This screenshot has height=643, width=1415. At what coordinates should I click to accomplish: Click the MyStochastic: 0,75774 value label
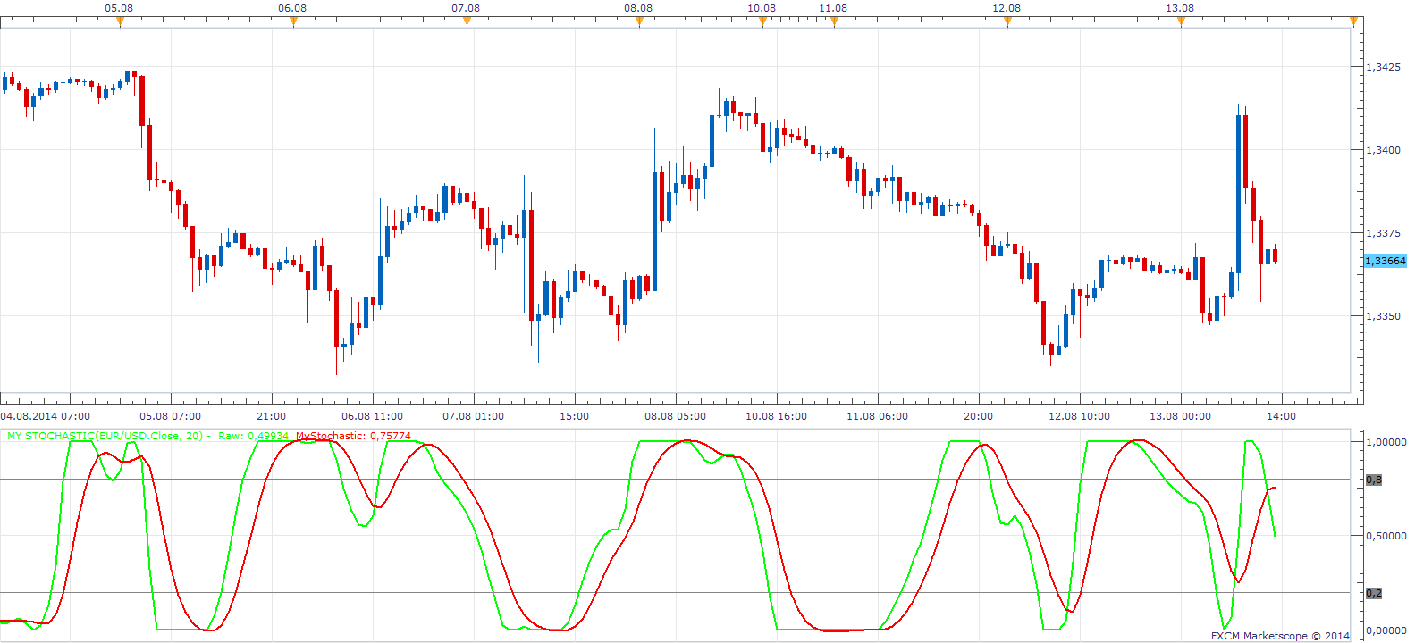click(x=354, y=436)
